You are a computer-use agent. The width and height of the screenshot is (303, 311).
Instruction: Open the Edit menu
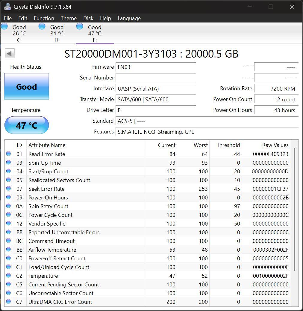[x=22, y=18]
